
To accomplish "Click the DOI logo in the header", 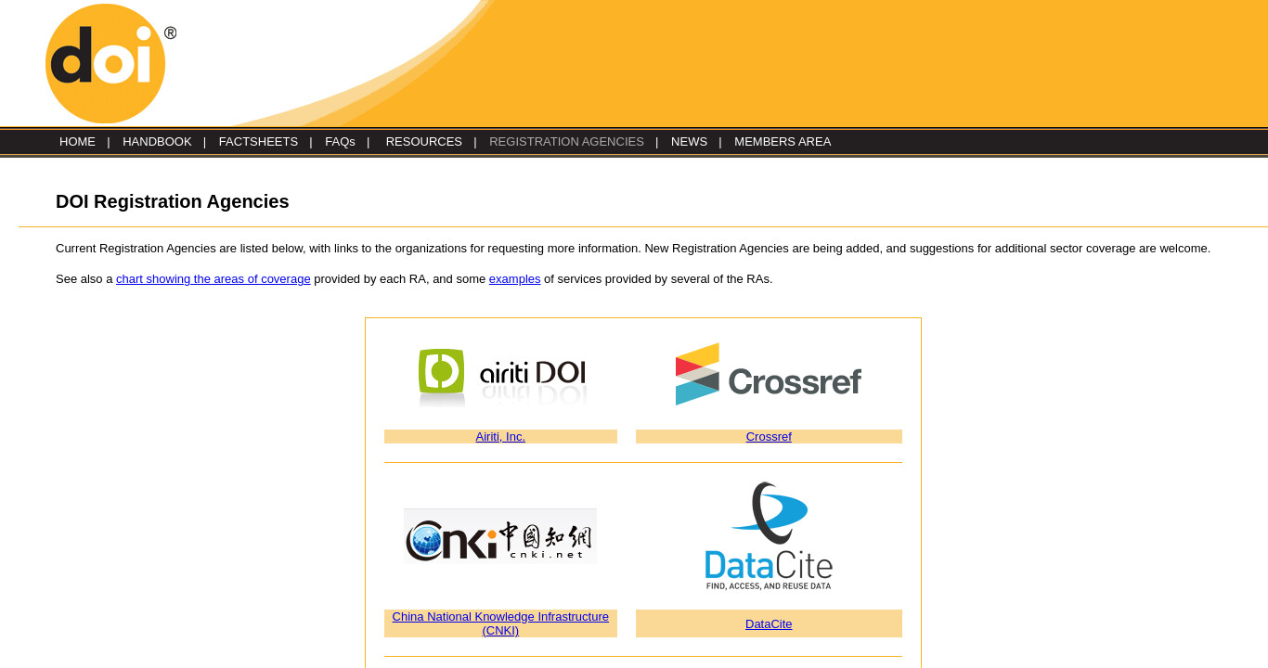I will [x=110, y=63].
